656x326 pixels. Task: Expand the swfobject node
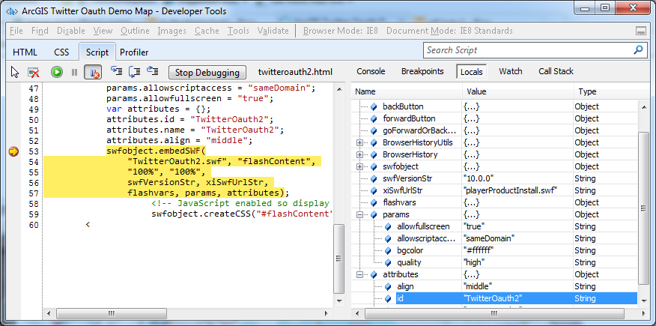tap(359, 166)
